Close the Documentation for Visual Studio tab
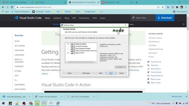 (98, 2)
